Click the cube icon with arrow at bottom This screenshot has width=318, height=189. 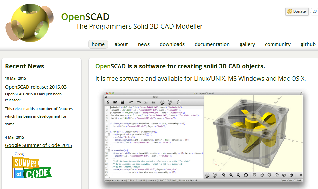click(x=269, y=175)
